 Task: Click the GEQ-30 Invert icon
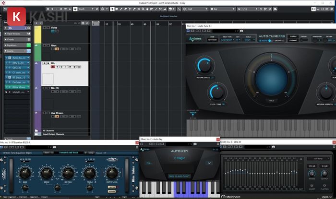(x=312, y=186)
